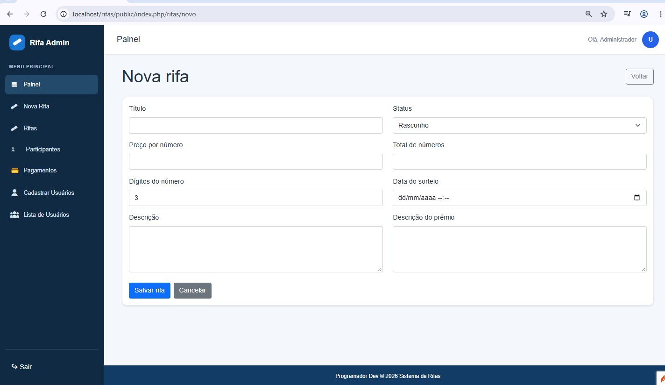Screen dimensions: 665x385
Task: Open the Pagamentos menu item
Action: [51, 171]
